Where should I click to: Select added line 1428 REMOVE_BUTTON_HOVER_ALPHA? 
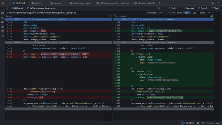(164, 62)
